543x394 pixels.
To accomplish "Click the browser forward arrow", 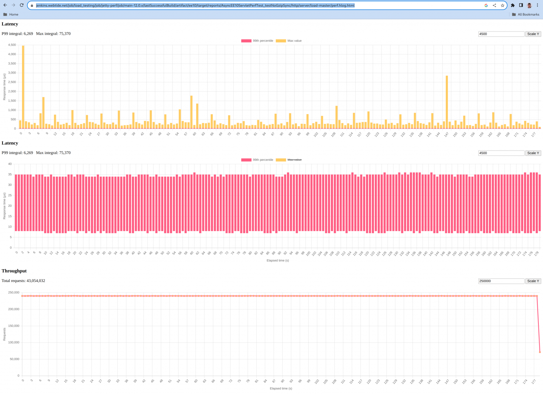I will point(13,5).
